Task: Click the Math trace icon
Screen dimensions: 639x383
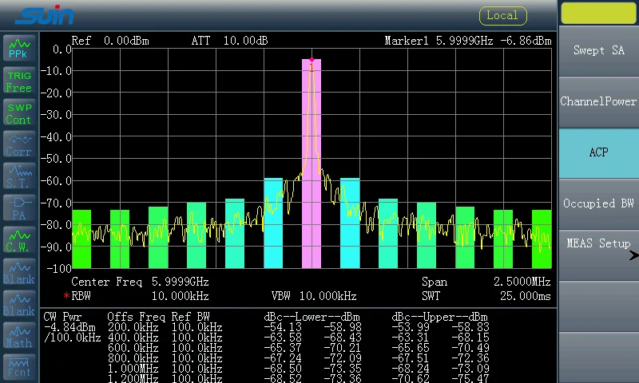Action: (18, 336)
